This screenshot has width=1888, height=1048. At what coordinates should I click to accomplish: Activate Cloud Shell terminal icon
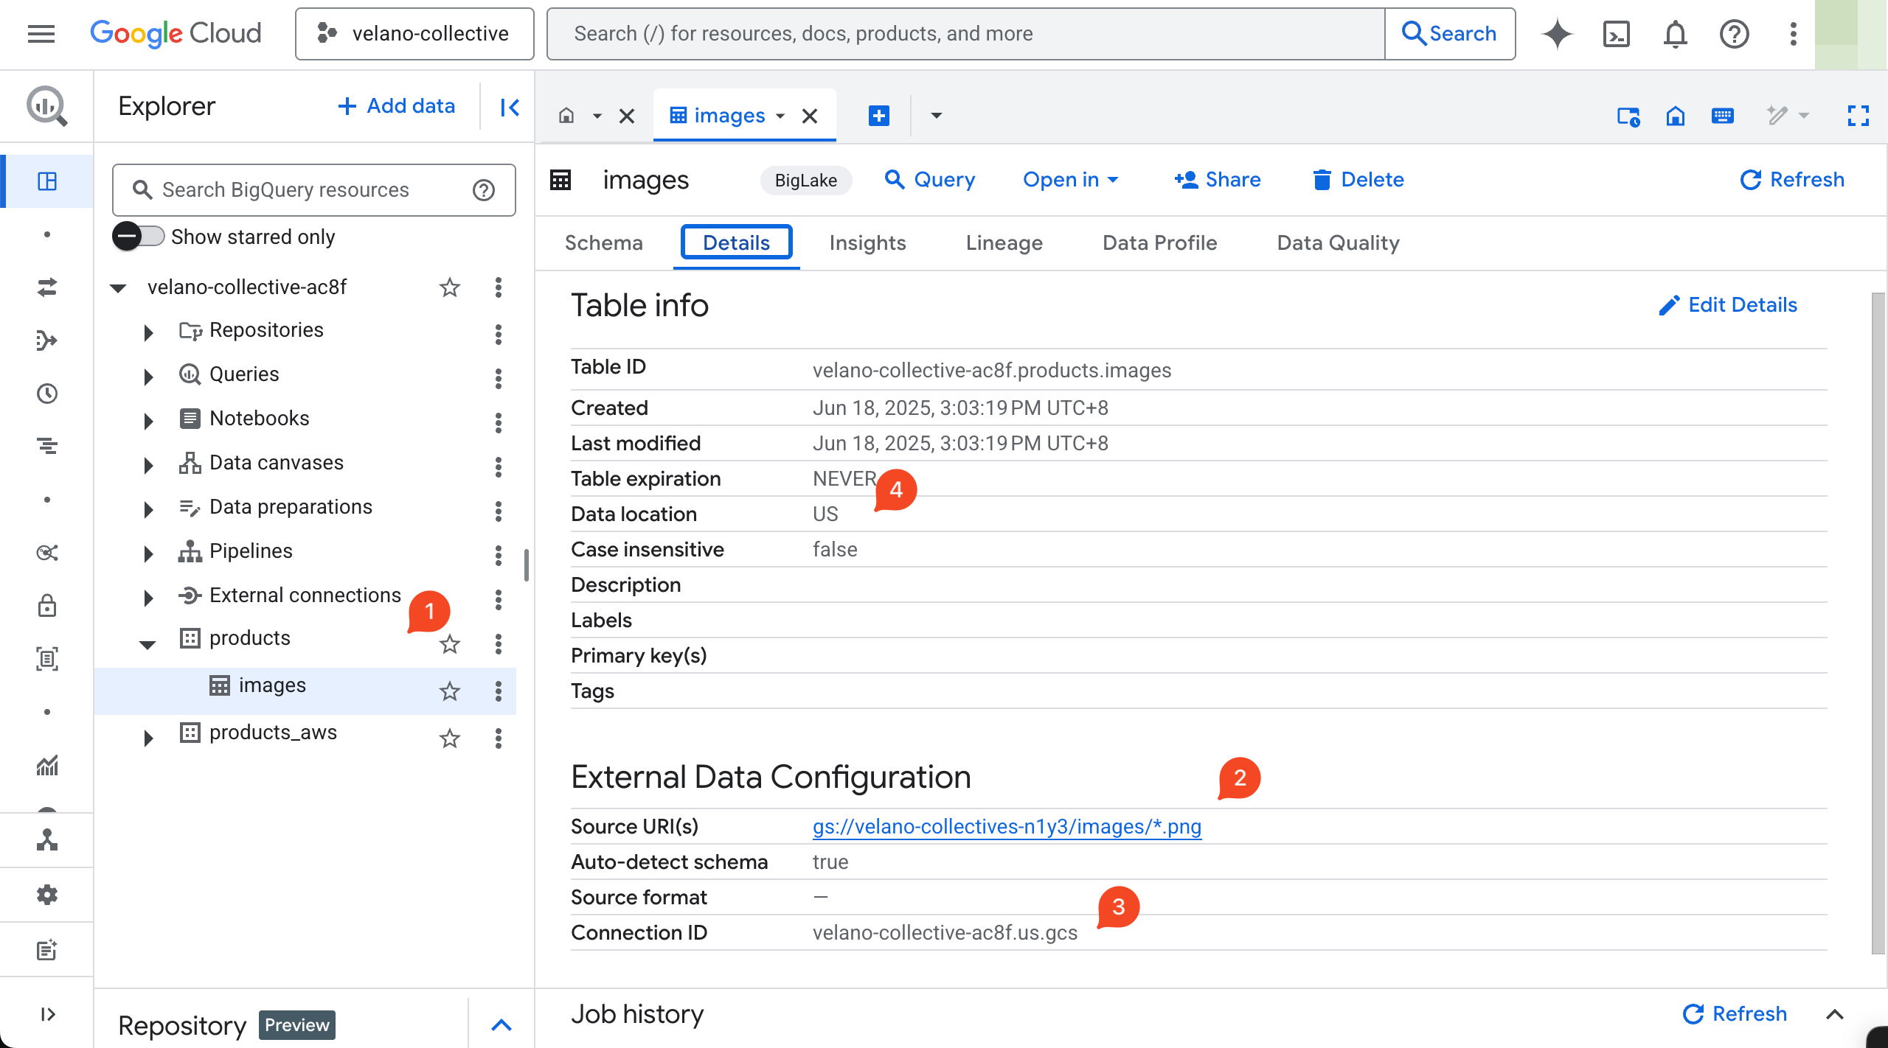pyautogui.click(x=1616, y=34)
